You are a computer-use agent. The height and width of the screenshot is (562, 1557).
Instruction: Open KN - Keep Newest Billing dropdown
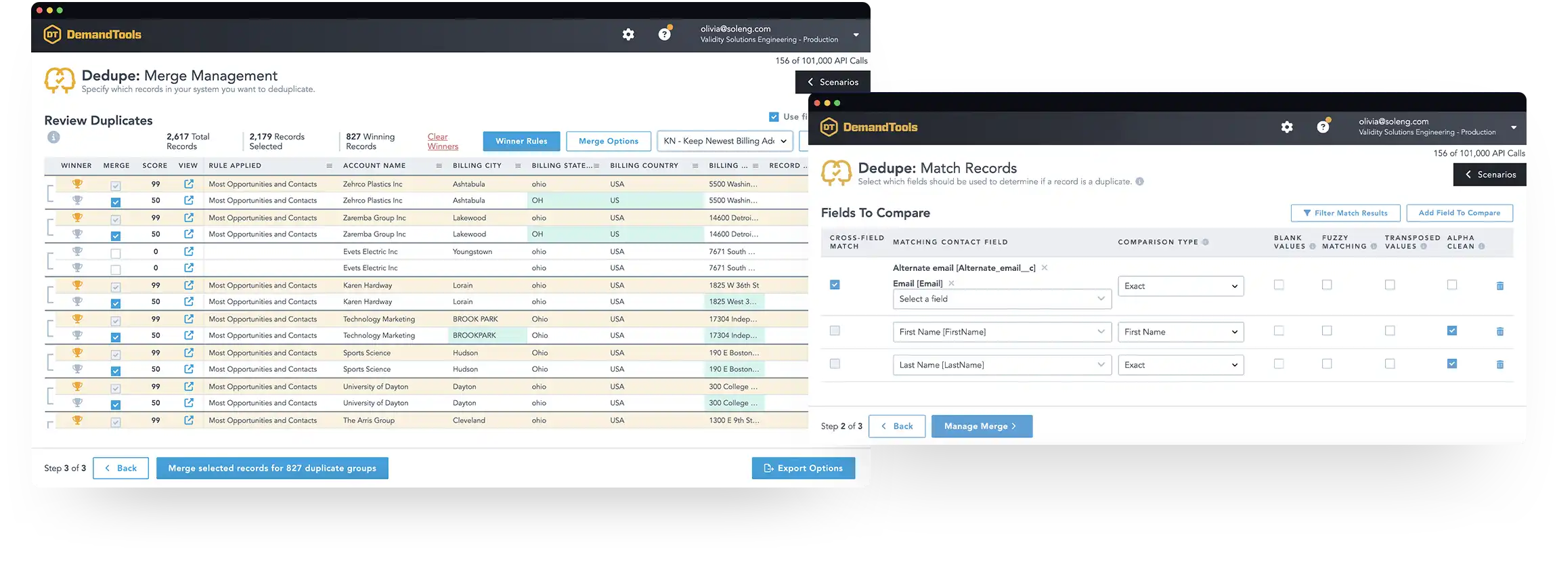[x=725, y=142]
